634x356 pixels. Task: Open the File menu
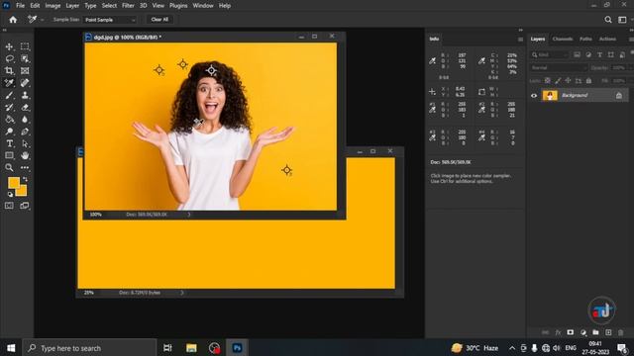click(x=20, y=6)
